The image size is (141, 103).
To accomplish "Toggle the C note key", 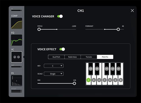I will (89, 80).
